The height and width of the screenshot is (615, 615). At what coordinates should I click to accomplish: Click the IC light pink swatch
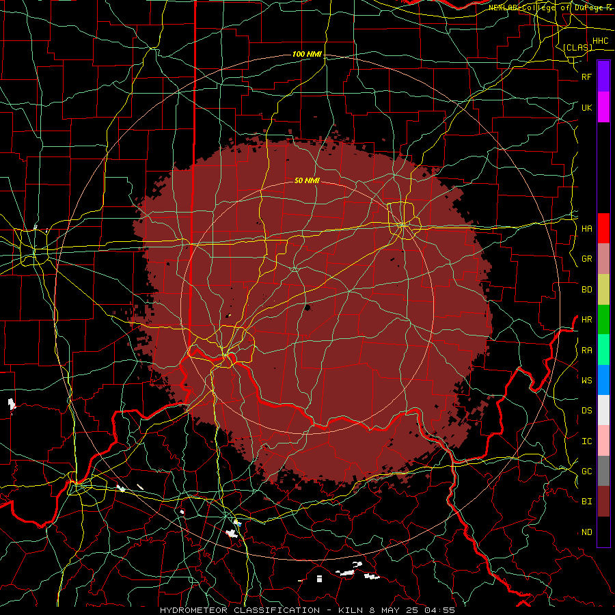pyautogui.click(x=603, y=441)
